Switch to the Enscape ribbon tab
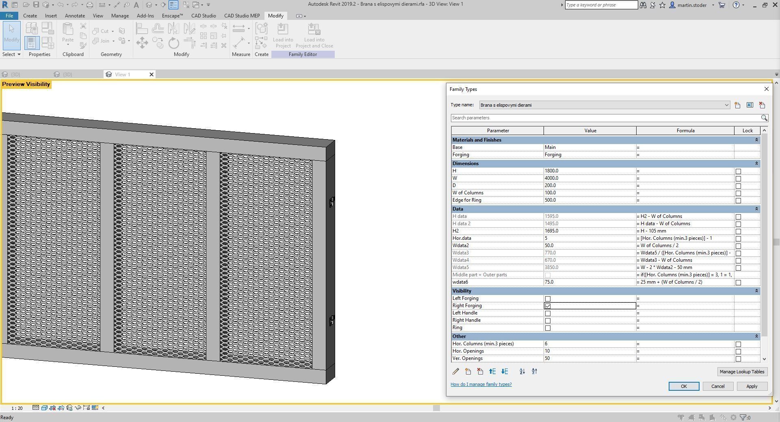This screenshot has height=422, width=780. click(172, 16)
